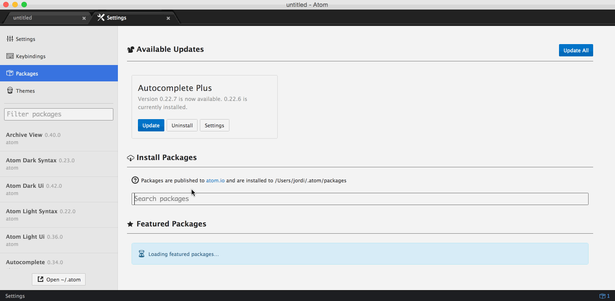615x301 pixels.
Task: Click Open ~/.atom button
Action: point(59,280)
